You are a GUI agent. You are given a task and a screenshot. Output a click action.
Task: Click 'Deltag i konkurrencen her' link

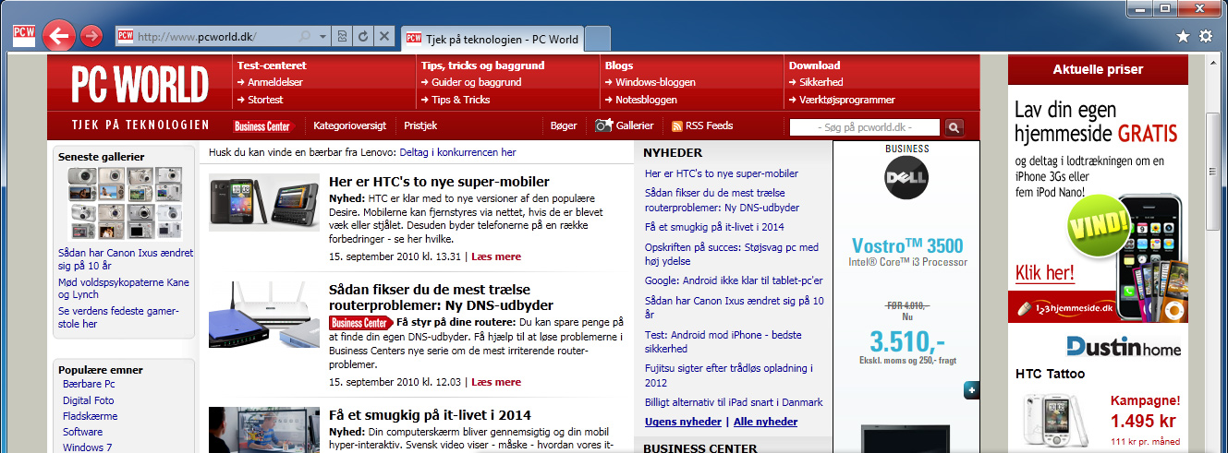pos(457,152)
